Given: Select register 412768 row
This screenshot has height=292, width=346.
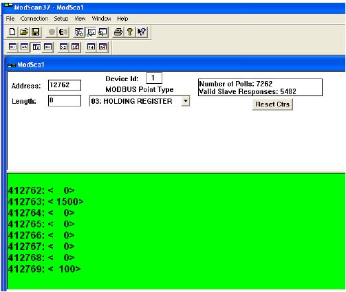Looking at the screenshot, I should (x=41, y=258).
